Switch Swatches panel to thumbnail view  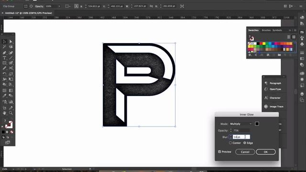pyautogui.click(x=294, y=37)
